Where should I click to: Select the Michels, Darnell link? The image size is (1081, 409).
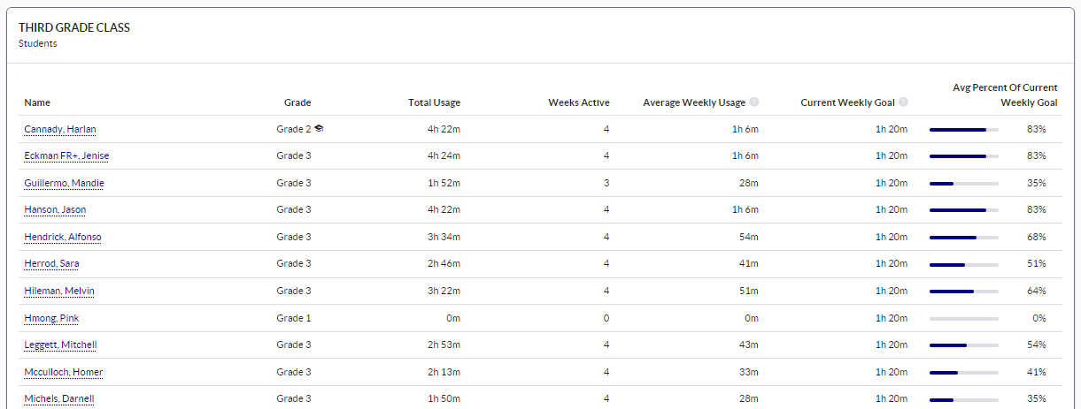[59, 398]
